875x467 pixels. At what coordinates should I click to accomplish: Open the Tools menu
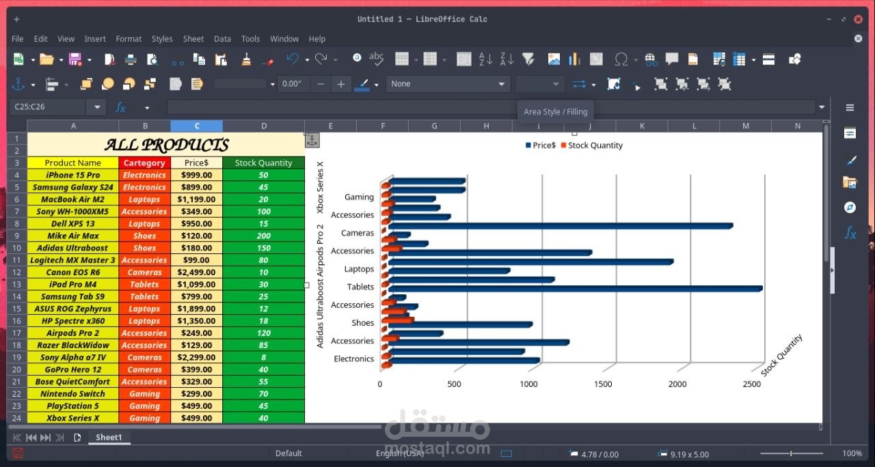[x=250, y=39]
